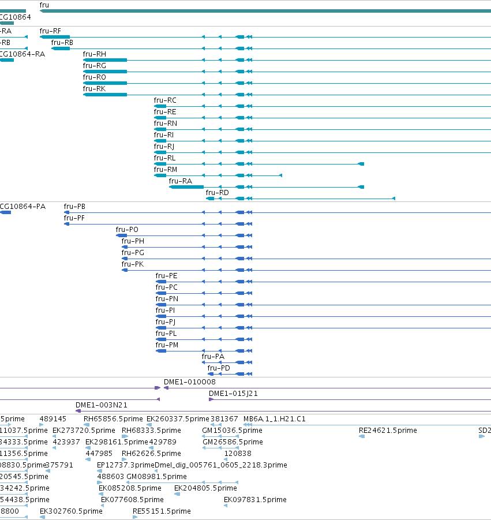The image size is (491, 520).
Task: Click the 381367 feature label
Action: (224, 419)
